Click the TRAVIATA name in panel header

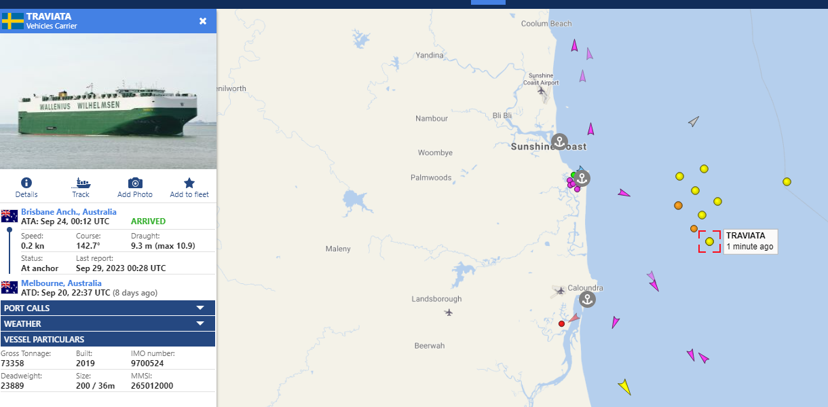(x=49, y=16)
